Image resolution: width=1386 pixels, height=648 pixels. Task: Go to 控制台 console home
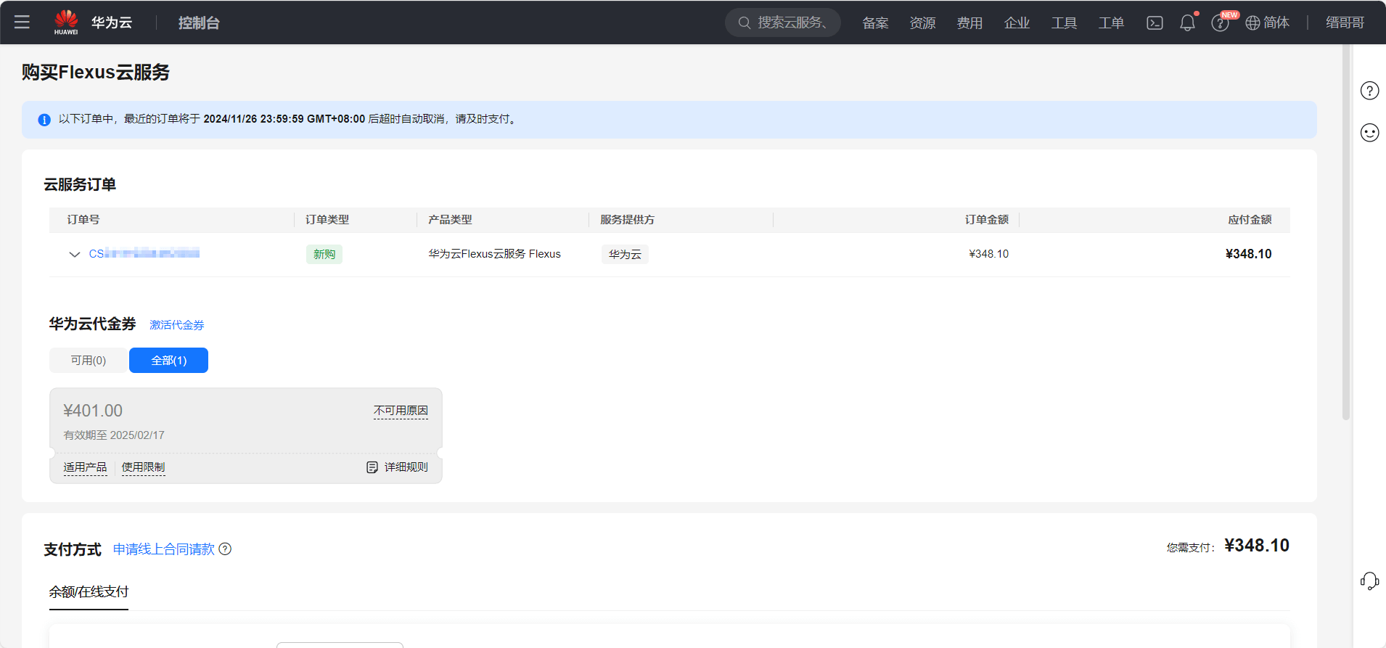click(199, 23)
